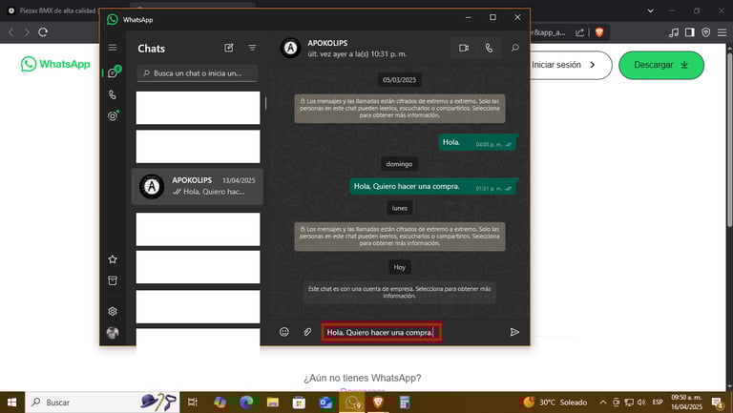Click the 'lunes' date label
The width and height of the screenshot is (733, 413).
click(x=400, y=208)
